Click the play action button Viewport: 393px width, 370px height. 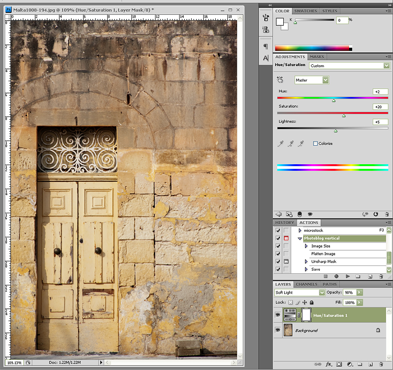click(347, 277)
